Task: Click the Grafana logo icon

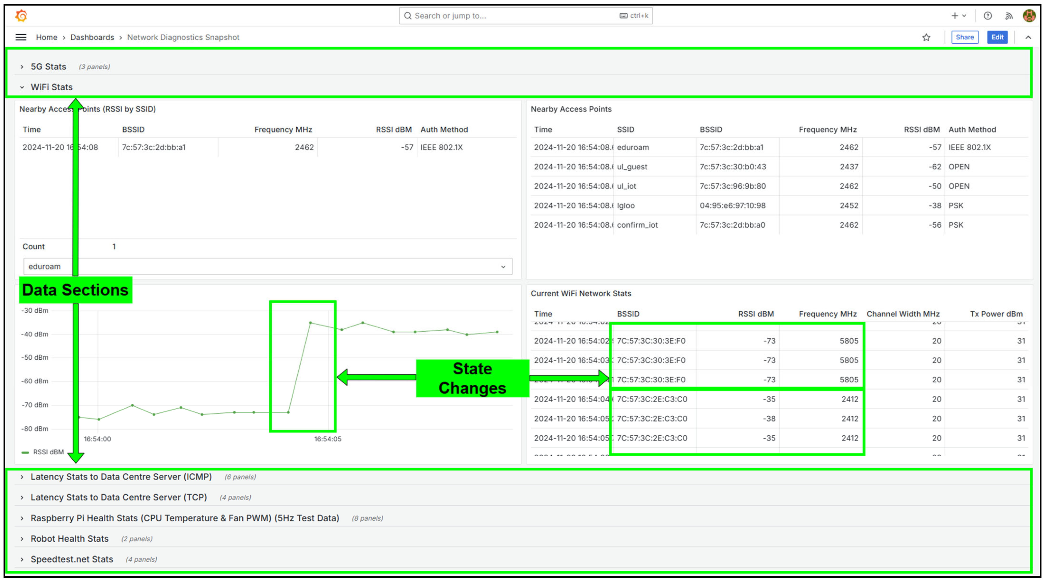Action: (21, 16)
